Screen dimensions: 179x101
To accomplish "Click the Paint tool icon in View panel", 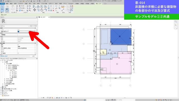I will pyautogui.click(x=56, y=8).
